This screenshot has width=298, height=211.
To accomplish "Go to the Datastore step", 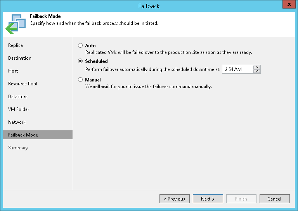I will point(18,97).
